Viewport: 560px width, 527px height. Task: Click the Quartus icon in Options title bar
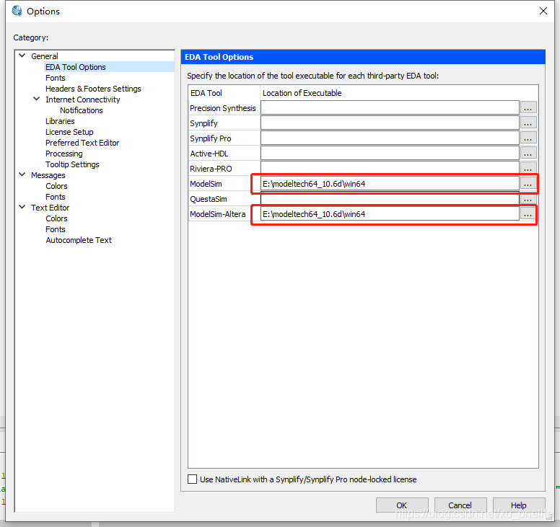(17, 11)
